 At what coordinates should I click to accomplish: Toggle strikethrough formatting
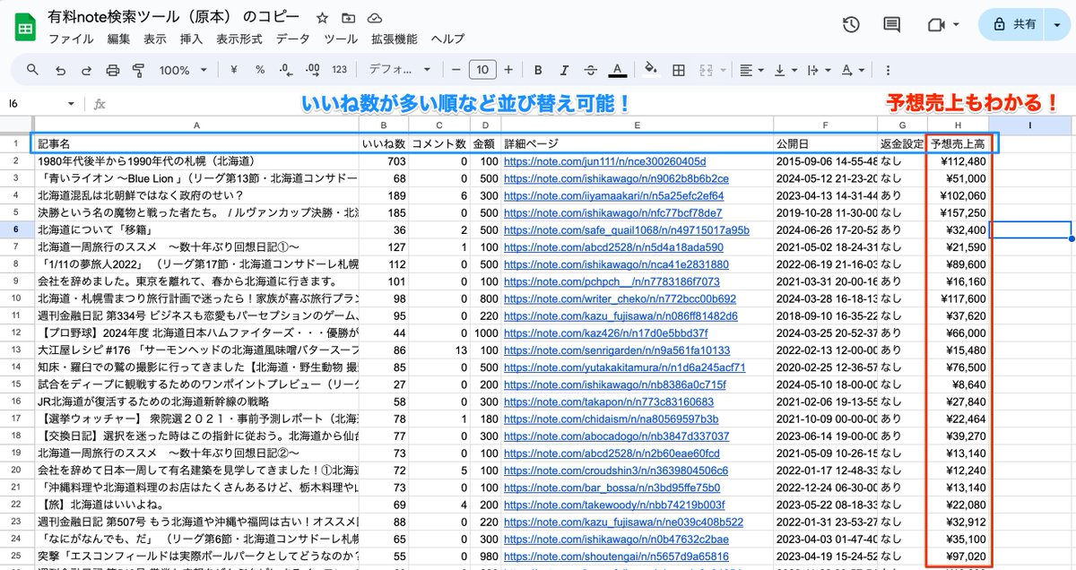pyautogui.click(x=590, y=70)
